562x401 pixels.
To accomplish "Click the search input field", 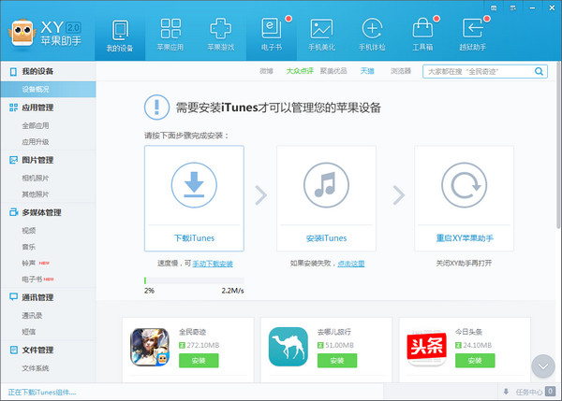I will click(x=478, y=70).
